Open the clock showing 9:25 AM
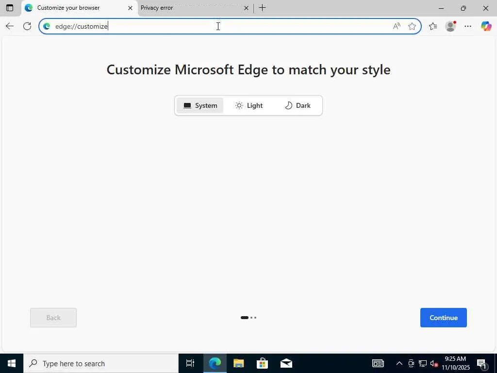The height and width of the screenshot is (373, 497). click(x=455, y=363)
